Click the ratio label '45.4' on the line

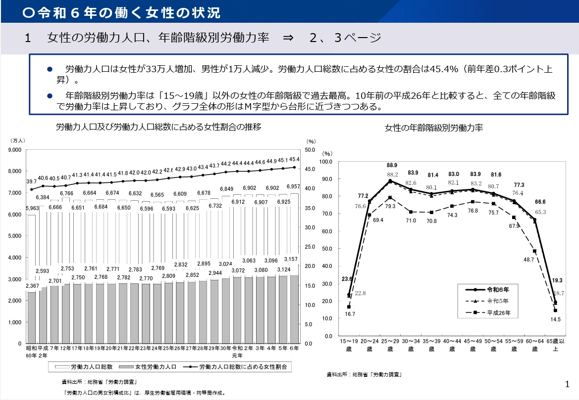294,159
